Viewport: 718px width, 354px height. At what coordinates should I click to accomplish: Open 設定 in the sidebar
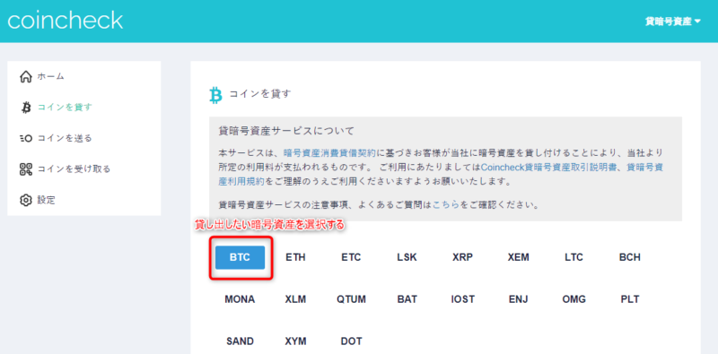pyautogui.click(x=47, y=200)
